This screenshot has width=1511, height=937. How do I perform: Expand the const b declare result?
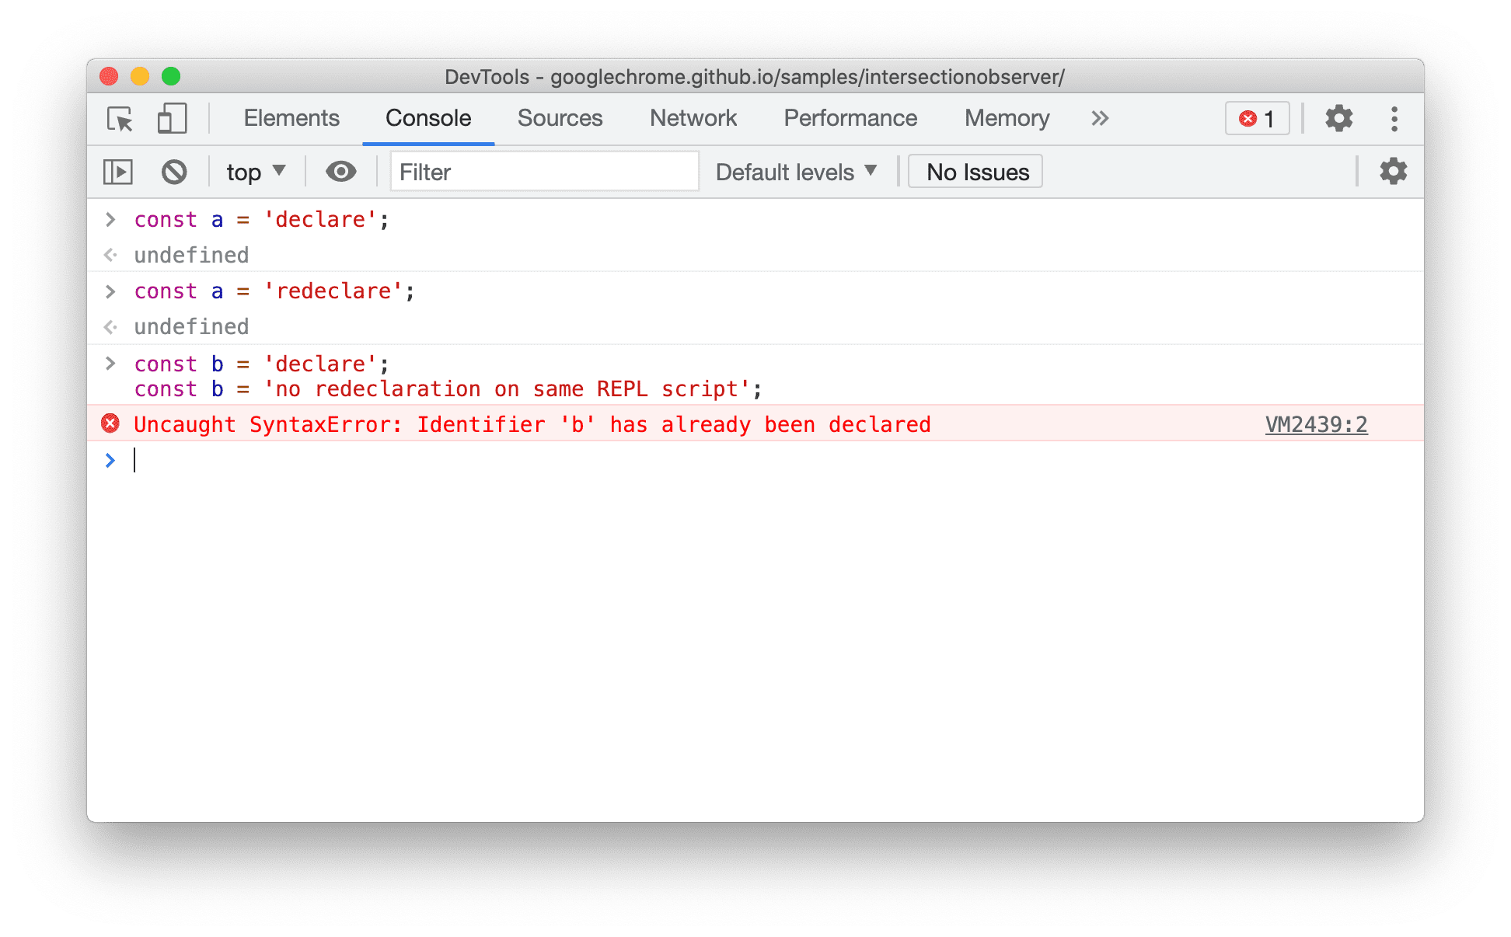pyautogui.click(x=107, y=363)
